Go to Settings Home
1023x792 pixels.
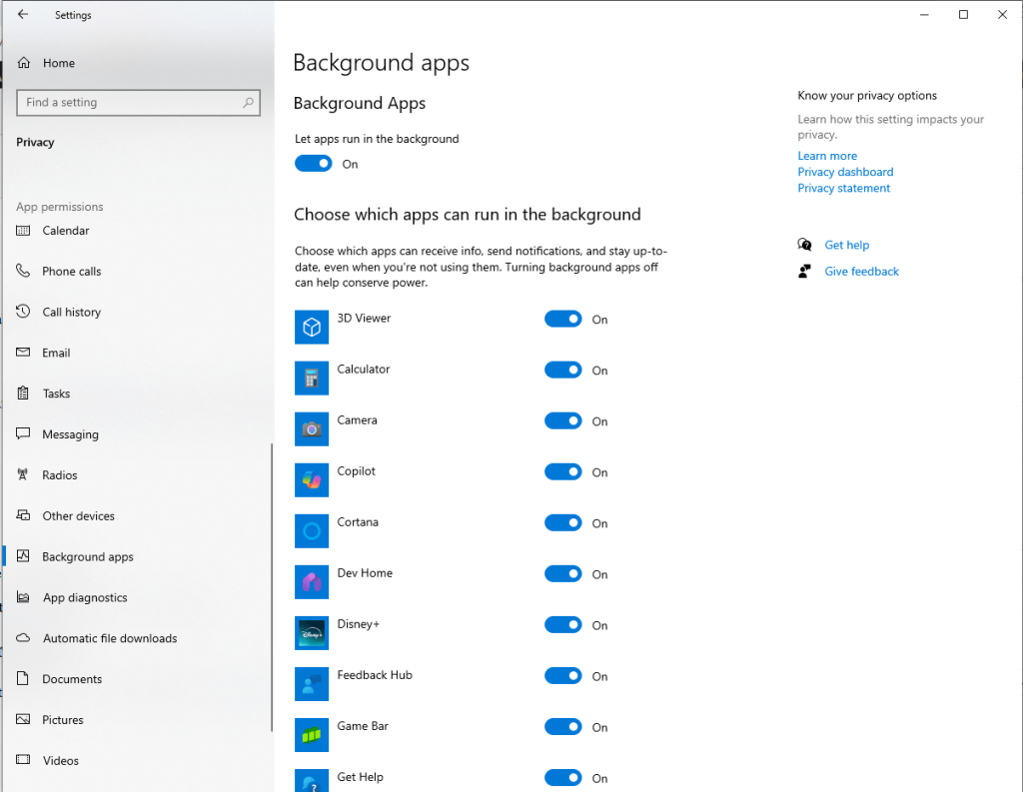pyautogui.click(x=58, y=63)
